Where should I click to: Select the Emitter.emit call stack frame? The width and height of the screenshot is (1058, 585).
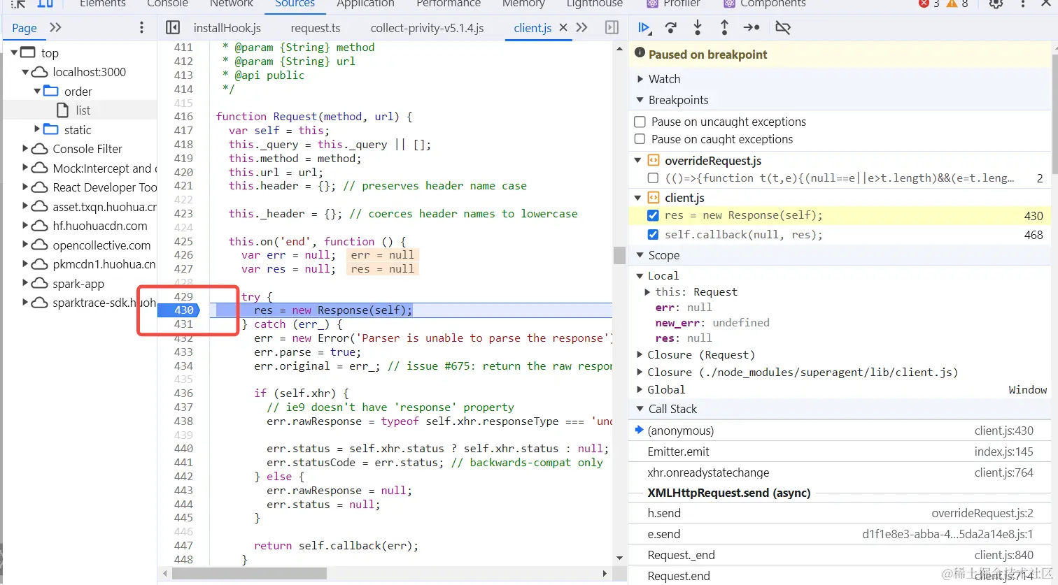tap(840, 452)
